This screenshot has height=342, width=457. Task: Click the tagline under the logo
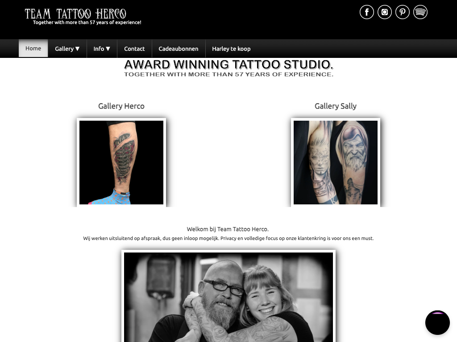[x=87, y=22]
